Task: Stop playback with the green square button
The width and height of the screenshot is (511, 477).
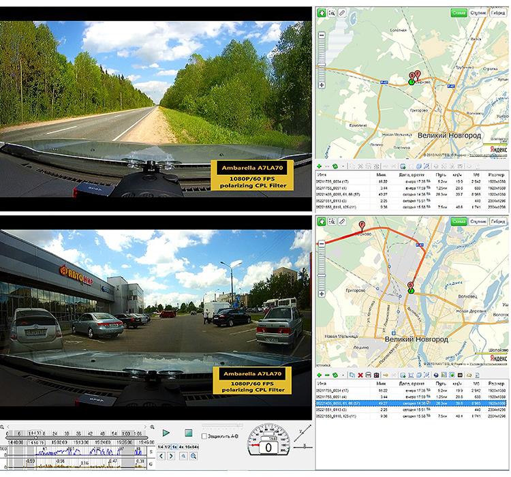Action: pyautogui.click(x=188, y=433)
